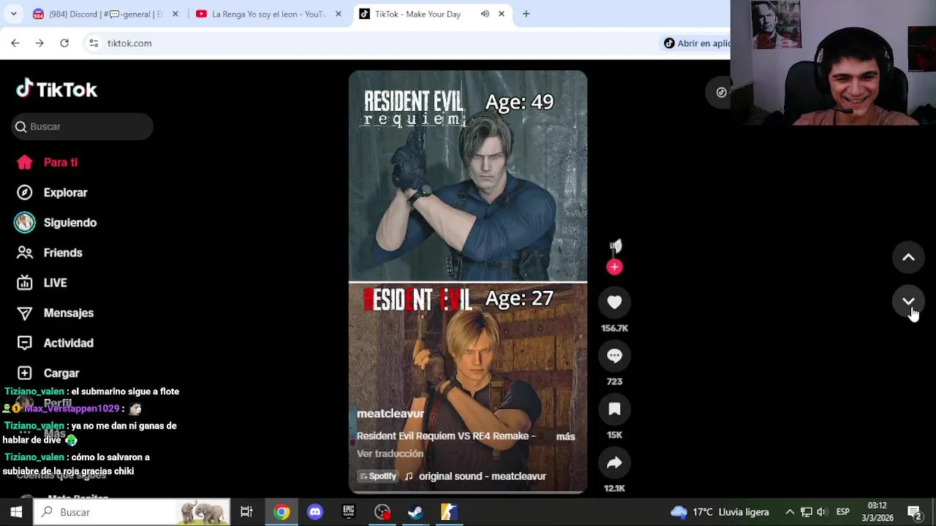Viewport: 936px width, 526px height.
Task: Click ESP language indicator
Action: point(842,512)
